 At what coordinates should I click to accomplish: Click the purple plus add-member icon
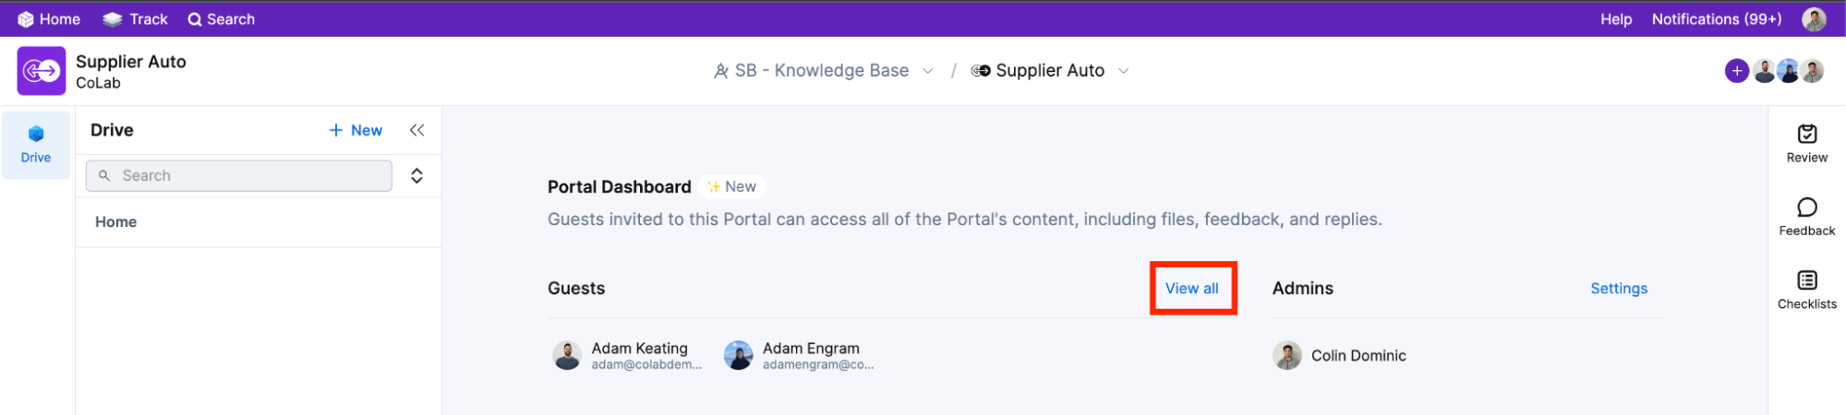coord(1736,71)
